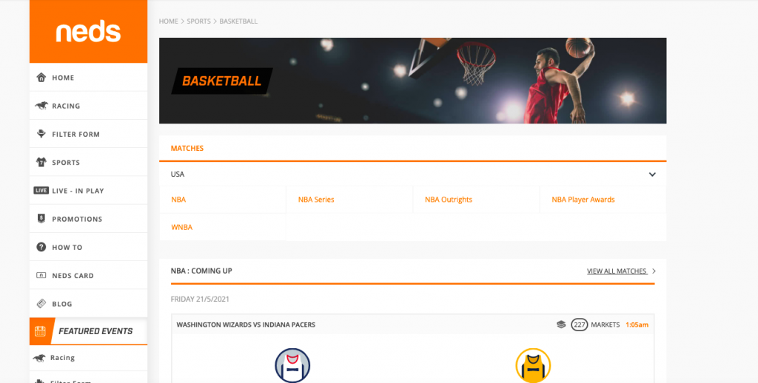758x383 pixels.
Task: Click the Racing horse icon in main menu
Action: 41,106
